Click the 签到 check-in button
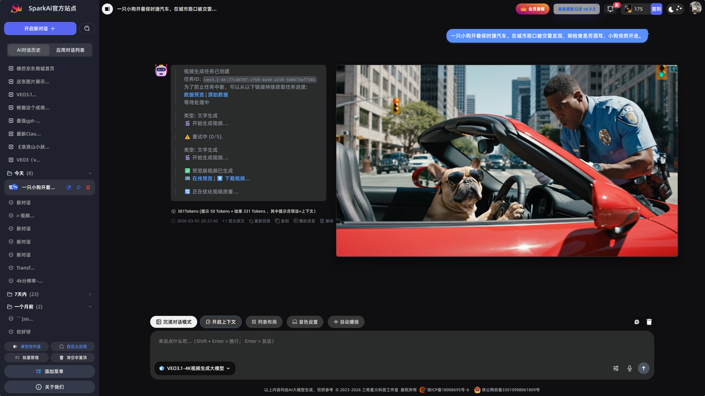 click(x=657, y=9)
